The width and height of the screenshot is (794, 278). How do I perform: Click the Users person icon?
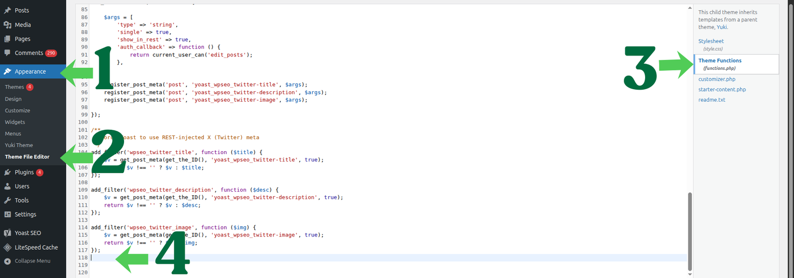(x=7, y=186)
